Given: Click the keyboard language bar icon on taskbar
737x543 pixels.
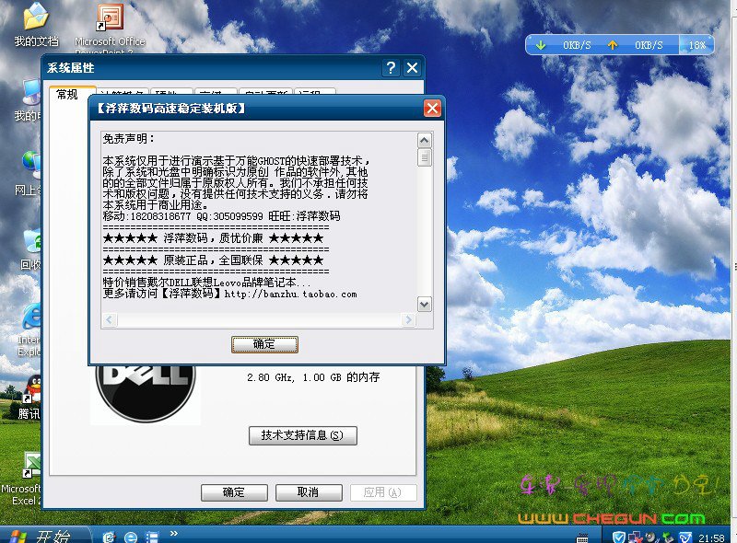Looking at the screenshot, I should pos(582,537).
